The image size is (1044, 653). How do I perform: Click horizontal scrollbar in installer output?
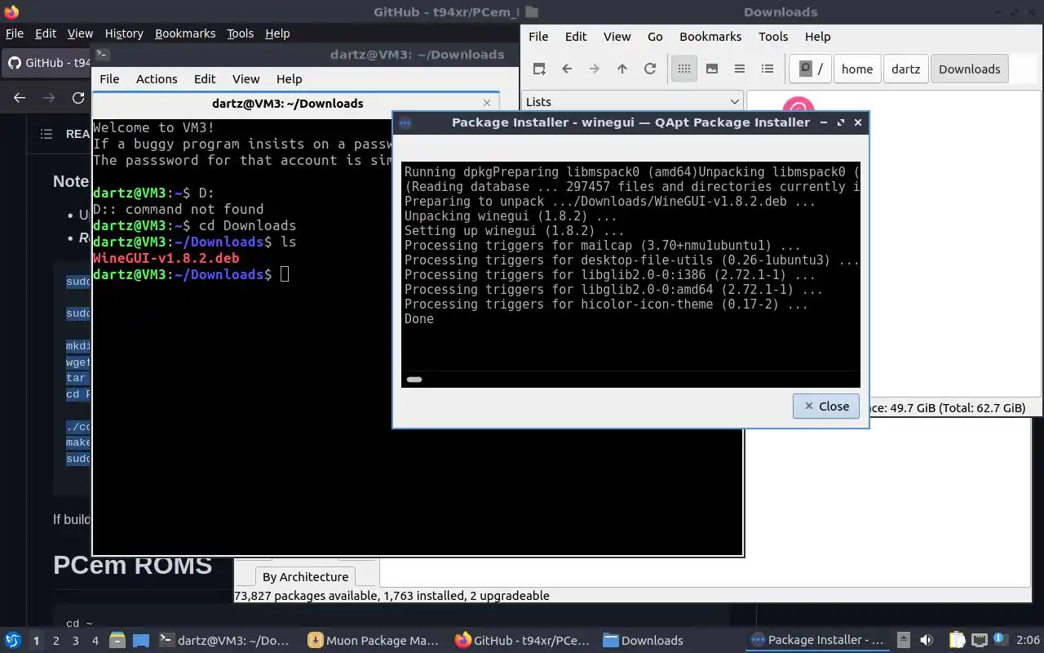coord(414,380)
